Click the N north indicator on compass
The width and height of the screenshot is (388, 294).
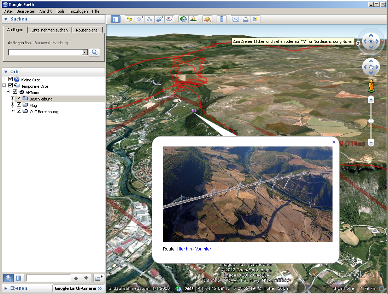click(x=358, y=44)
